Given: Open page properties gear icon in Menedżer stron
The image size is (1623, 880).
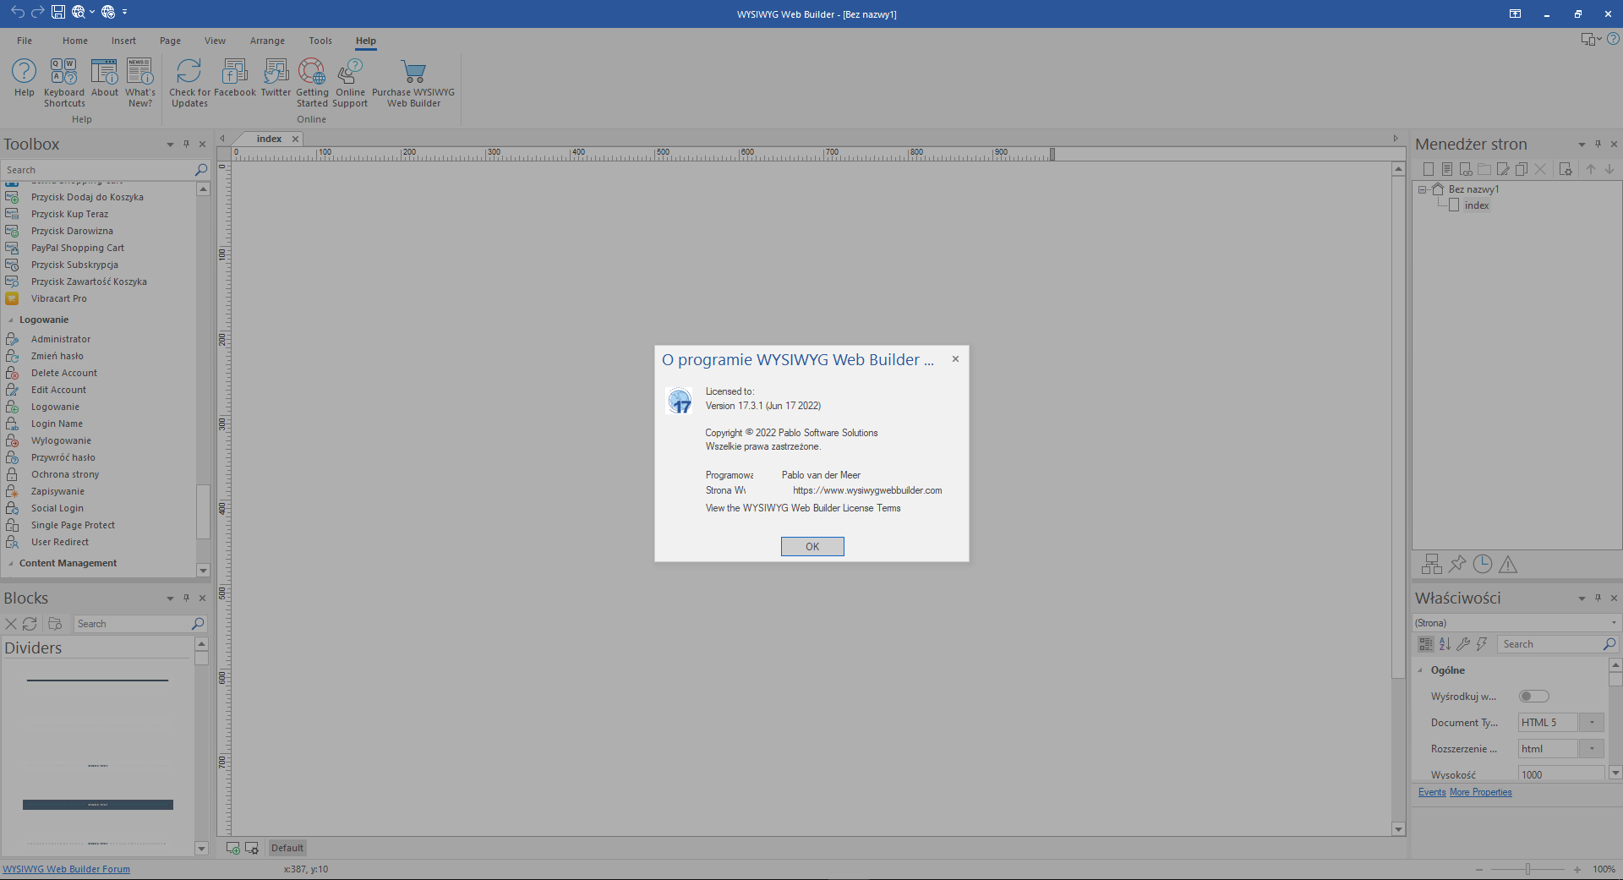Looking at the screenshot, I should 1566,169.
